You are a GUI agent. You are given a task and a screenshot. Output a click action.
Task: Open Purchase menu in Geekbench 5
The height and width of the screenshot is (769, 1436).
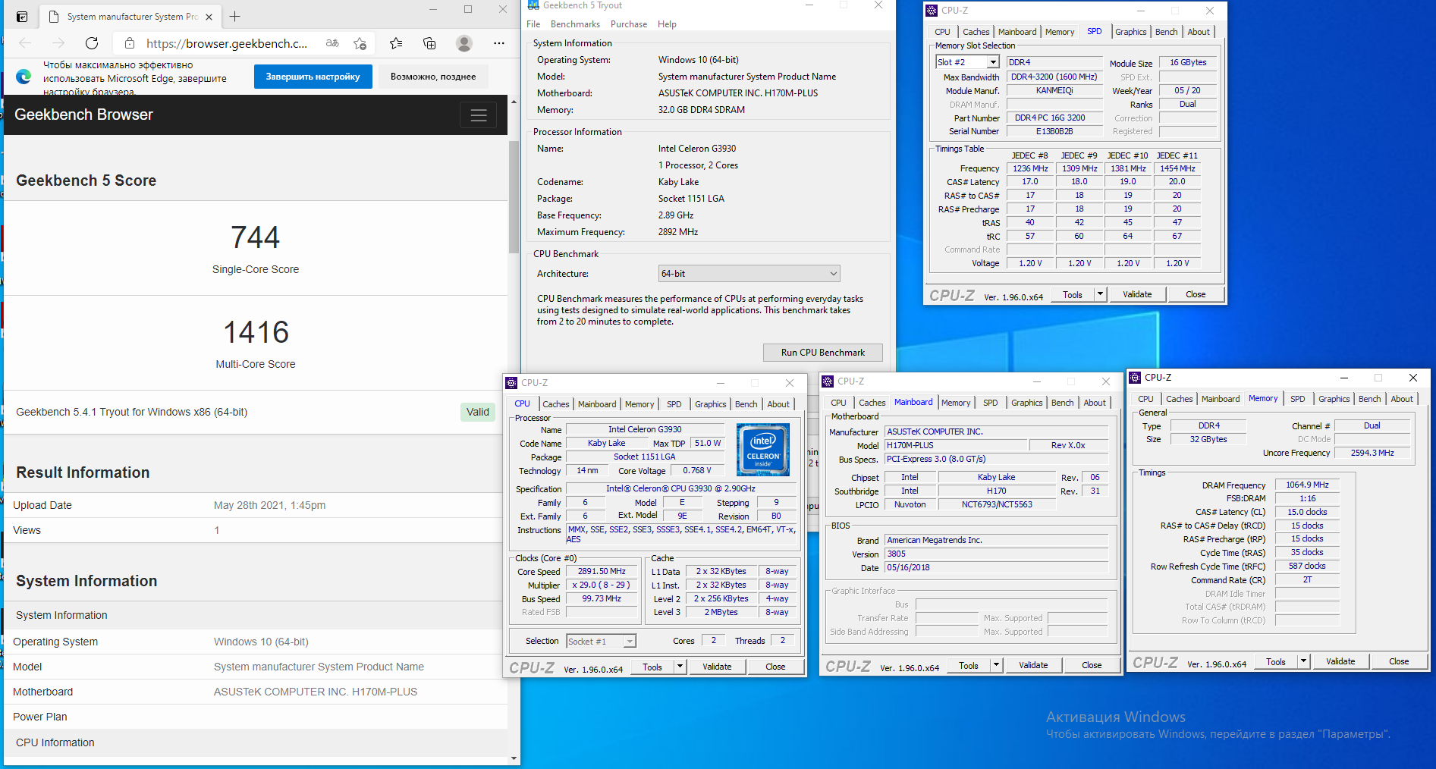pos(629,24)
